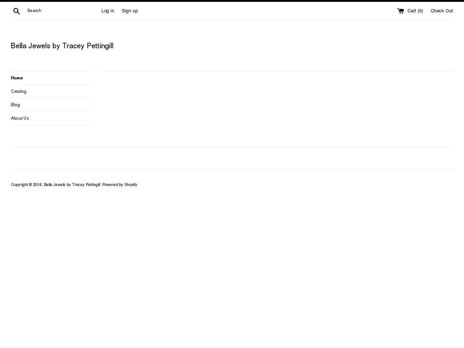This screenshot has height=348, width=464.
Task: Click the shopping cart icon
Action: (400, 11)
